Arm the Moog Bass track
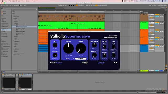The image size is (168, 94). click(x=162, y=22)
